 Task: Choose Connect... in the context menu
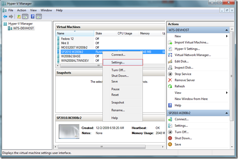[123, 55]
